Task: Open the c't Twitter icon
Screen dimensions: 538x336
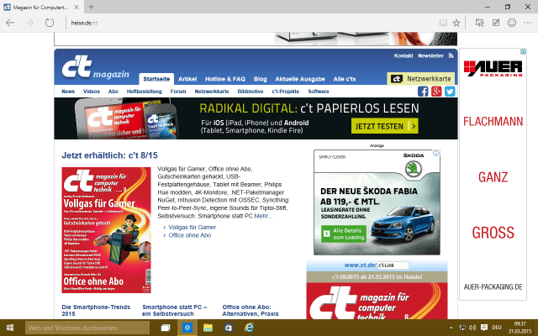Action: pyautogui.click(x=450, y=92)
